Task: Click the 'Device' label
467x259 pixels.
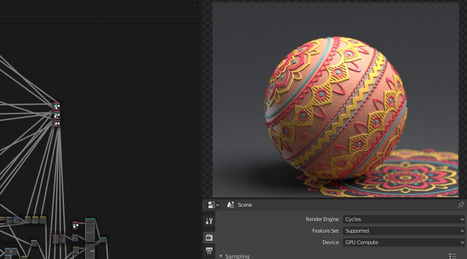Action: 331,243
